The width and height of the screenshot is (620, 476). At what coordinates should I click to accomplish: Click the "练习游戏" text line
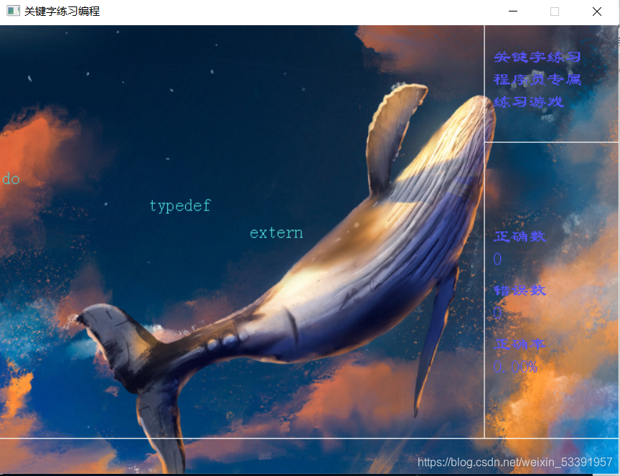point(529,102)
